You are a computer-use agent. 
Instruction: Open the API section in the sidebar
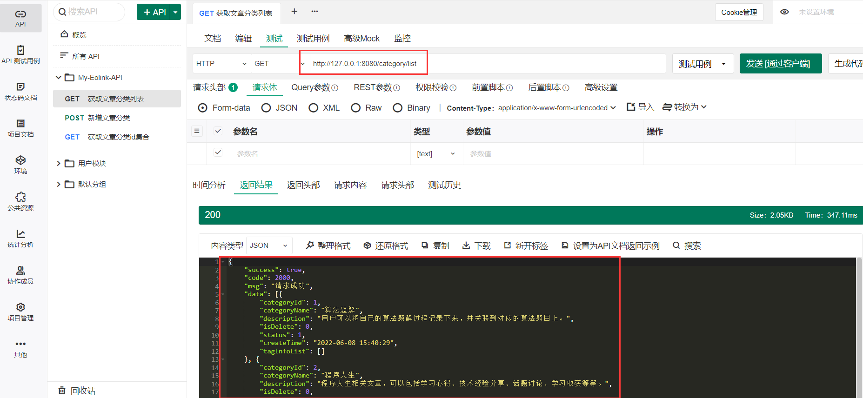pyautogui.click(x=20, y=18)
